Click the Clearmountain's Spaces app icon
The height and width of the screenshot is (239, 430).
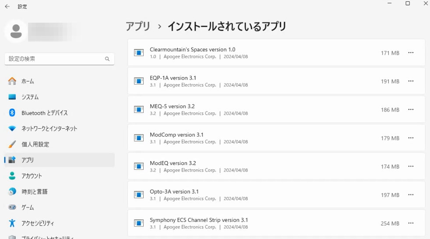[x=139, y=53]
